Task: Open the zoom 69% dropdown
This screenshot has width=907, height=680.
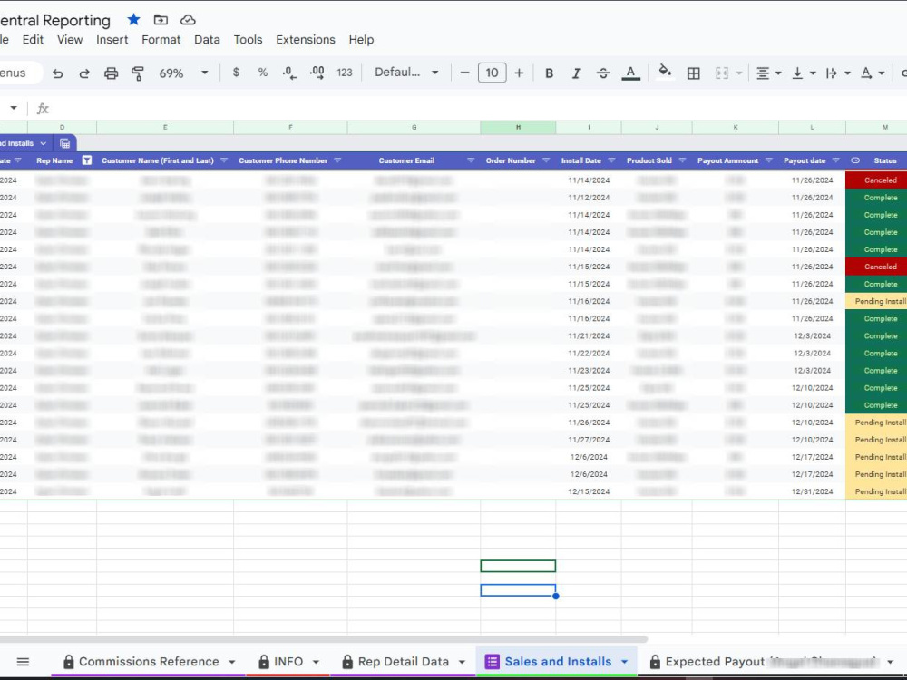Action: (x=184, y=73)
